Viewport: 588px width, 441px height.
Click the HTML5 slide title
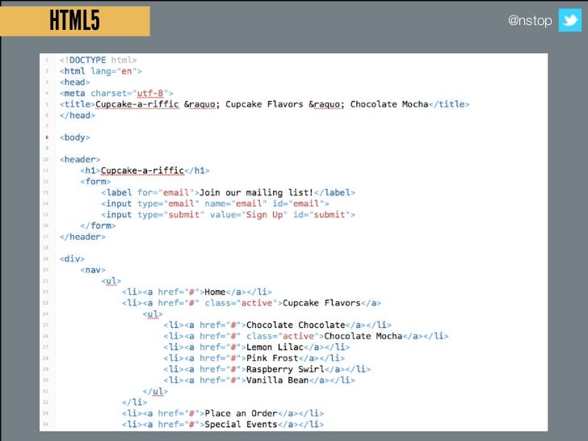74,20
